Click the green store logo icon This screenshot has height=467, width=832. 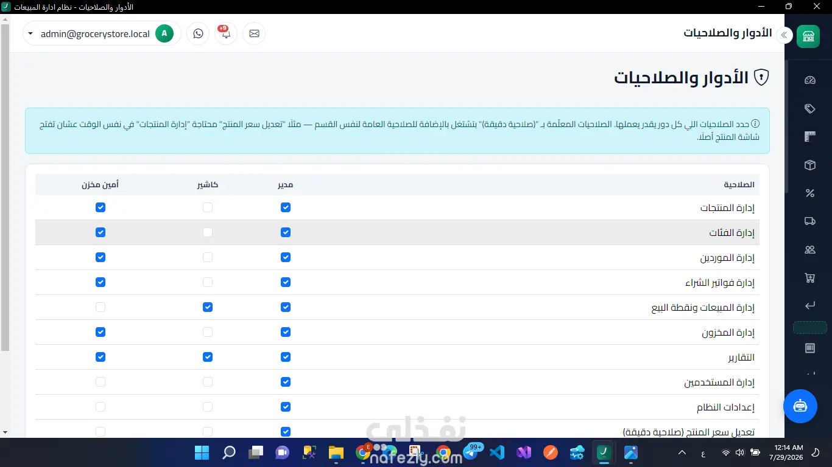click(808, 35)
